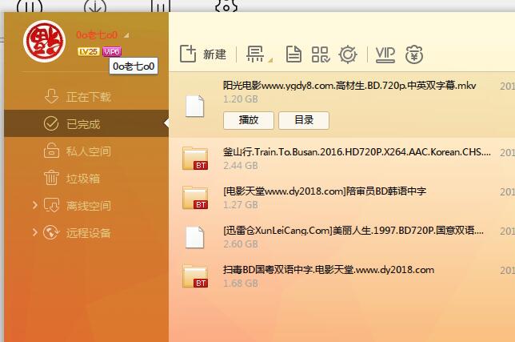Click the red username 0o老七o0
Screen dimensions: 515x342
[97, 35]
